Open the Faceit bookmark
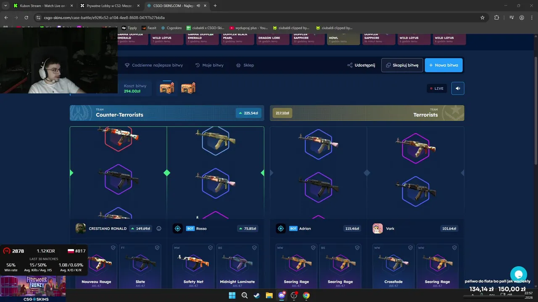The image size is (538, 302). tap(149, 28)
